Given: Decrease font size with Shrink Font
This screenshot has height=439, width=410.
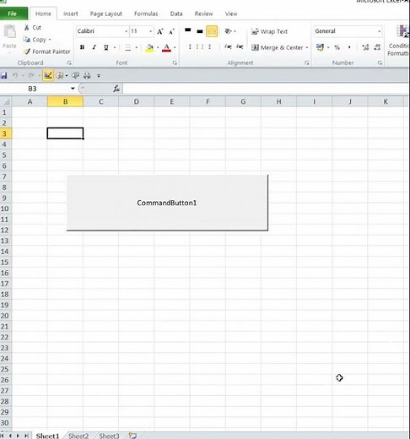Looking at the screenshot, I should pyautogui.click(x=171, y=31).
